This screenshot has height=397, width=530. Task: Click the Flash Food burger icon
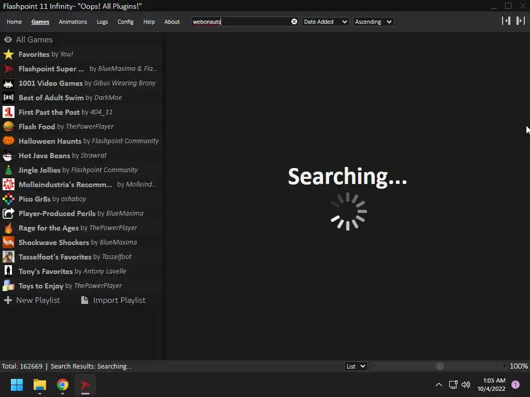coord(8,127)
